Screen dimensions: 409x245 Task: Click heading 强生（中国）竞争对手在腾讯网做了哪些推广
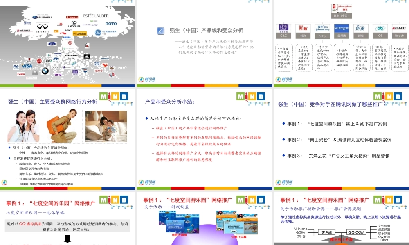332,105
